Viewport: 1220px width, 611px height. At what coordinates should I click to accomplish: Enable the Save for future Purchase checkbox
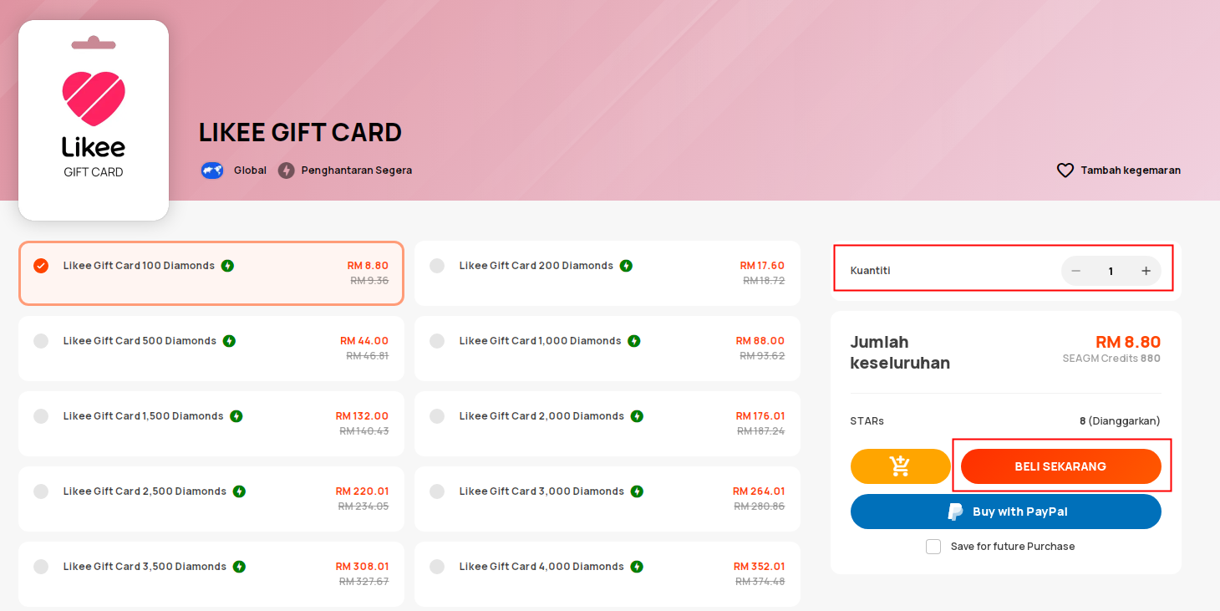[933, 547]
